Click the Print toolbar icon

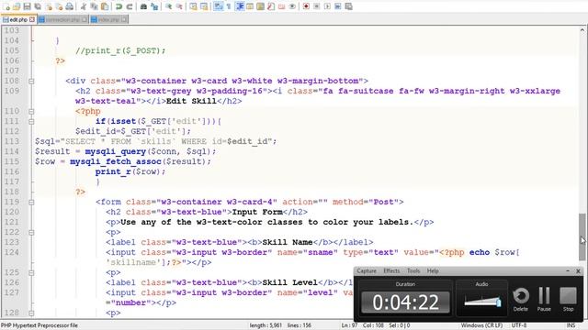(70, 6)
